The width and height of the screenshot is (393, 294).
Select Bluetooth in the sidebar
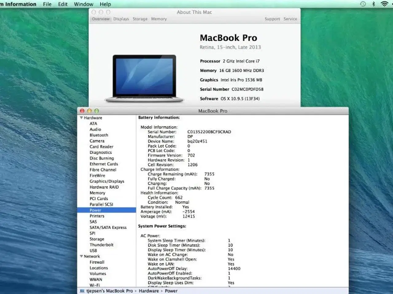(99, 135)
